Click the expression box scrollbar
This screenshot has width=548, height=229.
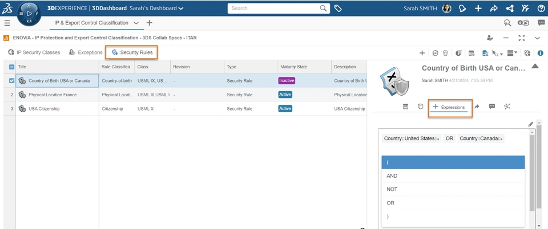pyautogui.click(x=532, y=173)
